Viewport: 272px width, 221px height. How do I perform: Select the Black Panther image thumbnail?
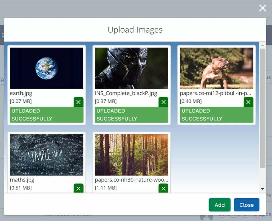132,68
